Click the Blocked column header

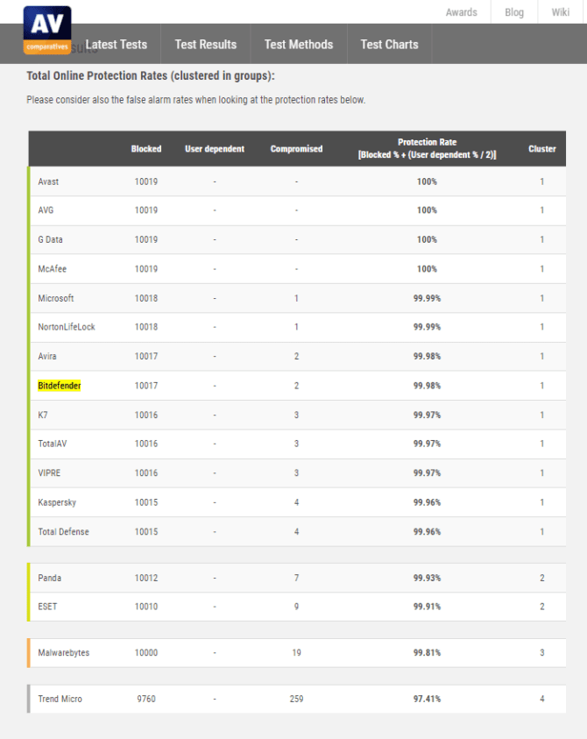click(x=146, y=149)
